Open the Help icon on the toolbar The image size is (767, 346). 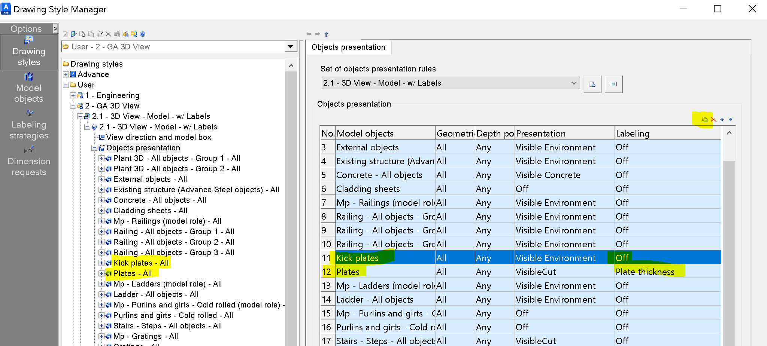[x=143, y=34]
